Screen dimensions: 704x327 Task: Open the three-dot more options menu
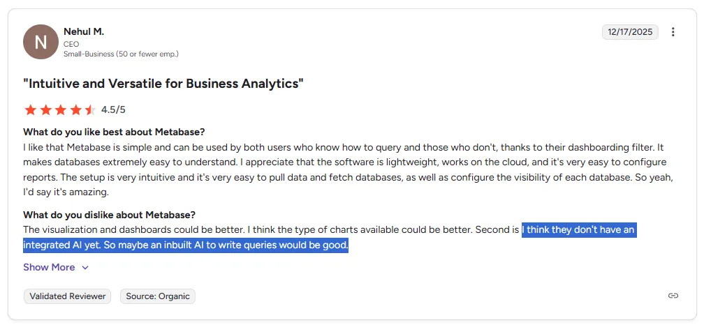[x=673, y=32]
